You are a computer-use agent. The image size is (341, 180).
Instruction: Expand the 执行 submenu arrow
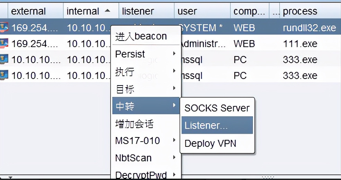tap(174, 72)
